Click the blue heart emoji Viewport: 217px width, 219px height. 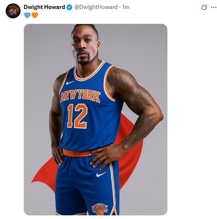(27, 15)
